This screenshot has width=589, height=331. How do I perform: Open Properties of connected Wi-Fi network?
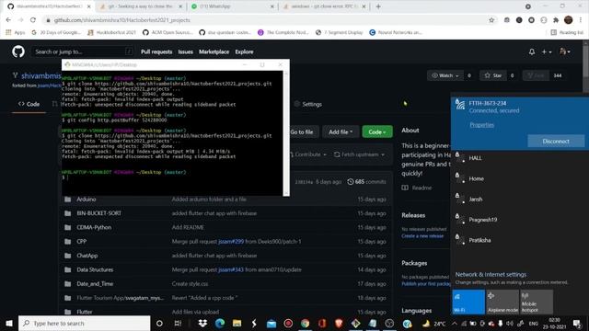(481, 125)
